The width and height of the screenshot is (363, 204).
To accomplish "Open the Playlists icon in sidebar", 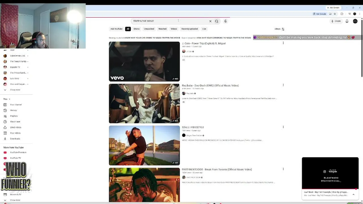I will (5, 116).
